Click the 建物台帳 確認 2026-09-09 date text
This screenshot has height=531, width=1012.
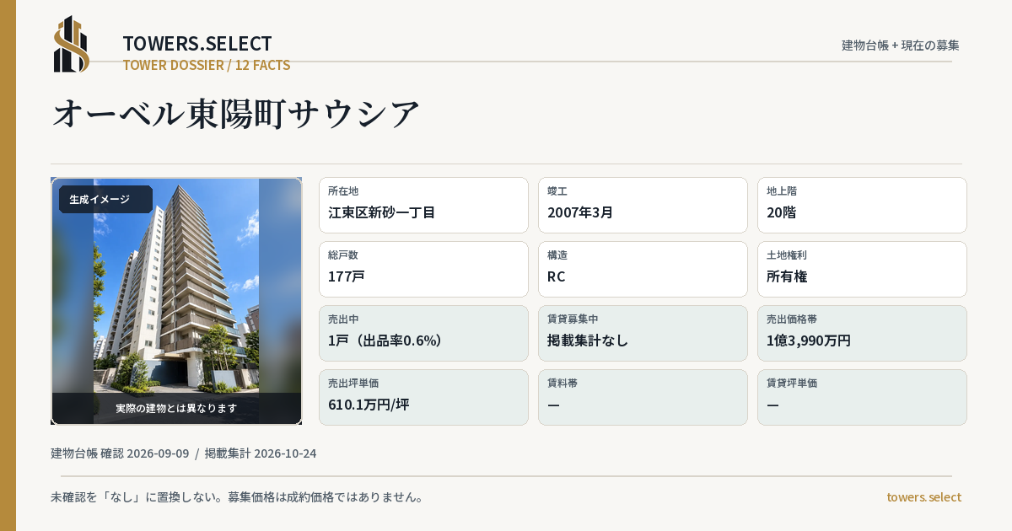120,453
